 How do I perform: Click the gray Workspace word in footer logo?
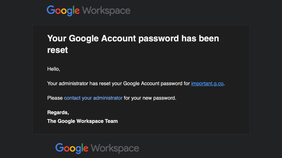tap(115, 148)
